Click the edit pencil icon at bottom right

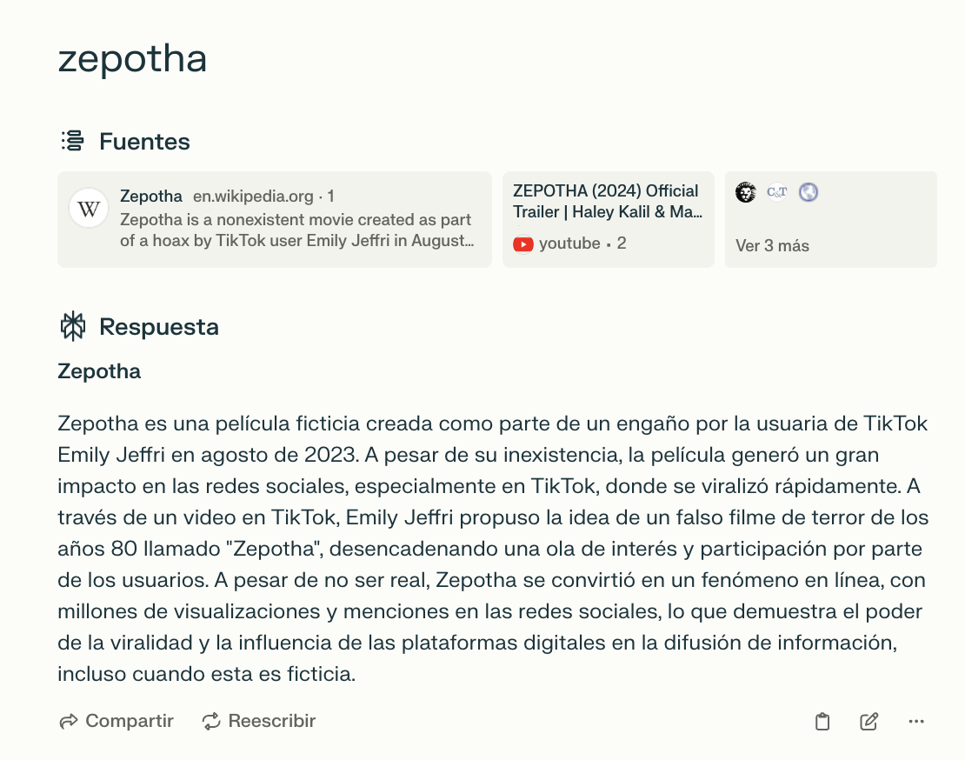867,721
